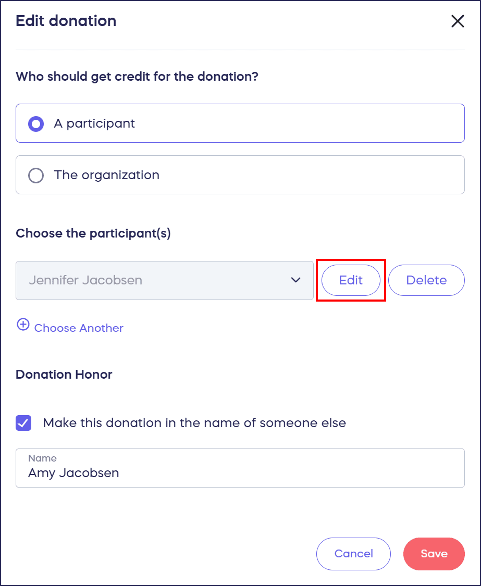
Task: Select the "A participant" radio button
Action: pos(36,124)
